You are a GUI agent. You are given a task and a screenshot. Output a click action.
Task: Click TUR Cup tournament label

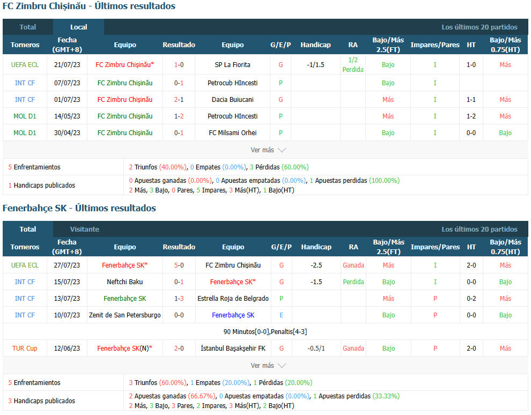coord(25,348)
